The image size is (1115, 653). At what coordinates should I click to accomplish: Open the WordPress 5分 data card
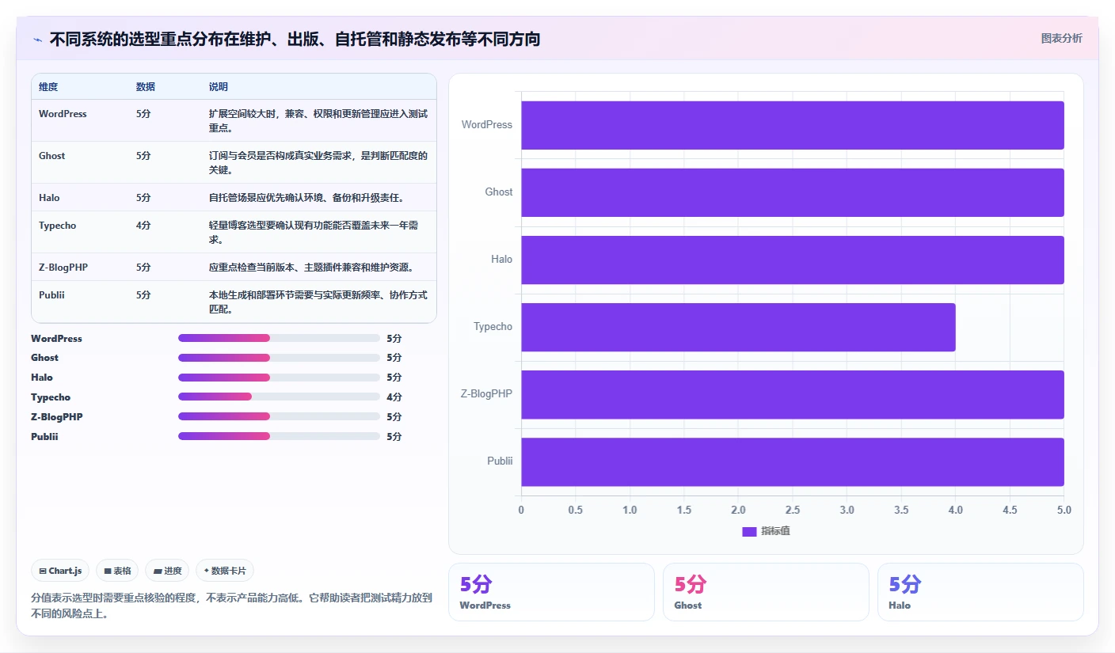tap(551, 592)
